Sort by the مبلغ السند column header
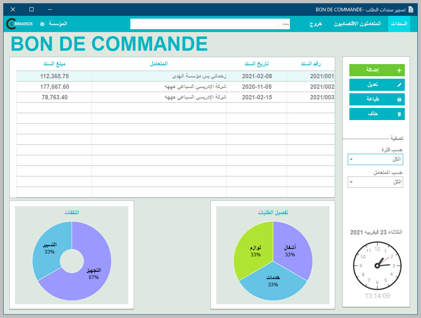This screenshot has width=421, height=318. coord(54,64)
